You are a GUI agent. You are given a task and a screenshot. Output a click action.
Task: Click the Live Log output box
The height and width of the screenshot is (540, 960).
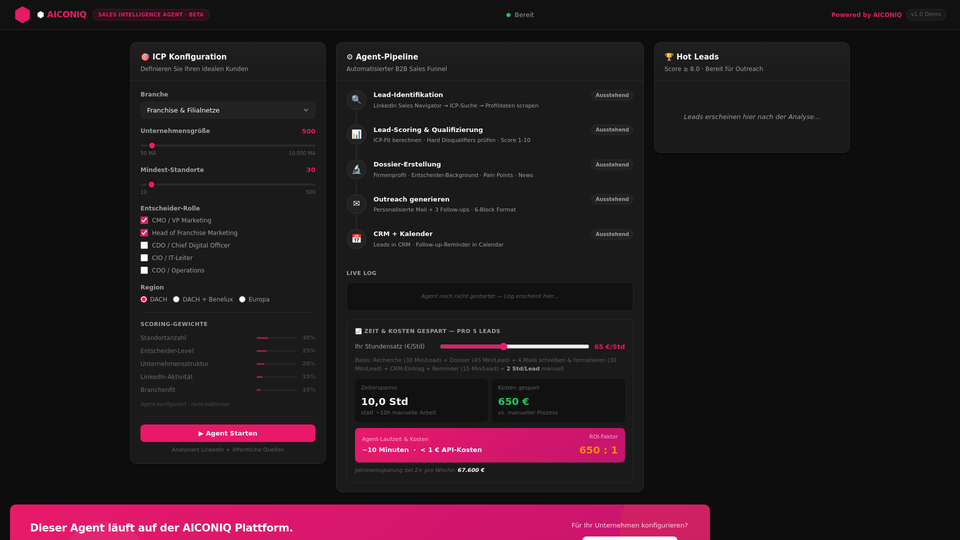point(490,296)
